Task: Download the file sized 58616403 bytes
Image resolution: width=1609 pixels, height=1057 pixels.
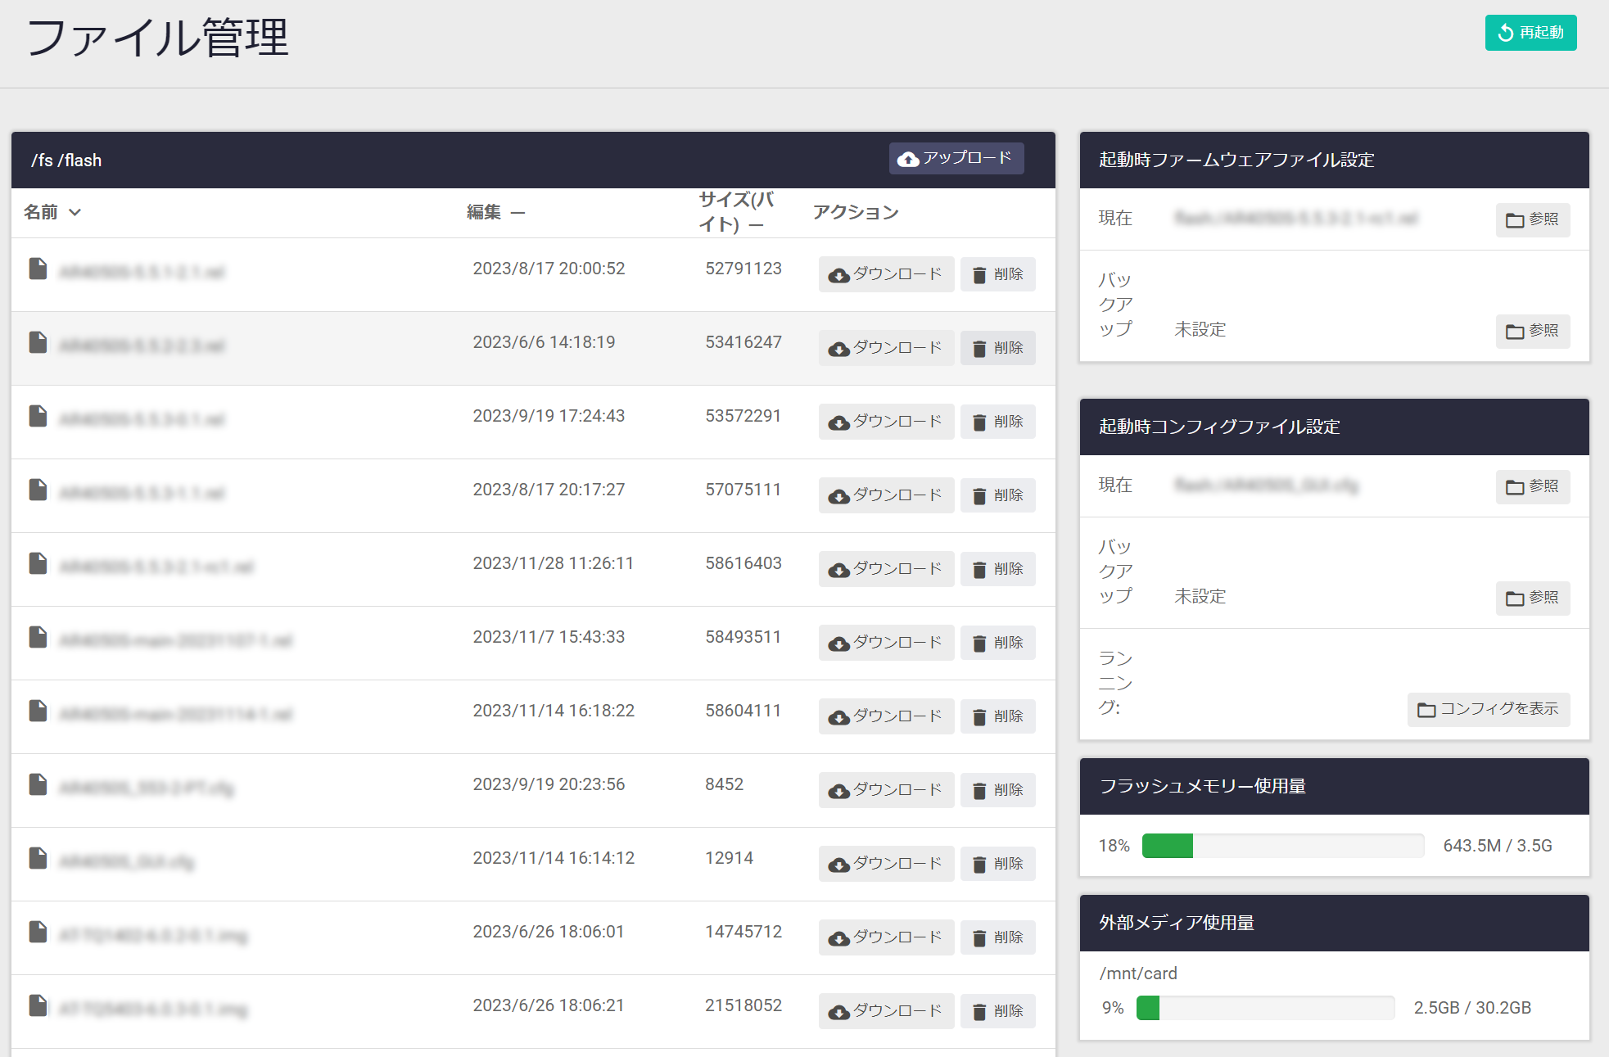Action: point(885,569)
